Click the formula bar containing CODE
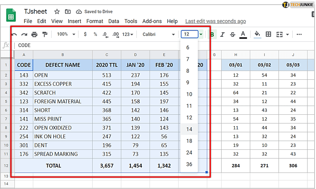 (x=107, y=45)
